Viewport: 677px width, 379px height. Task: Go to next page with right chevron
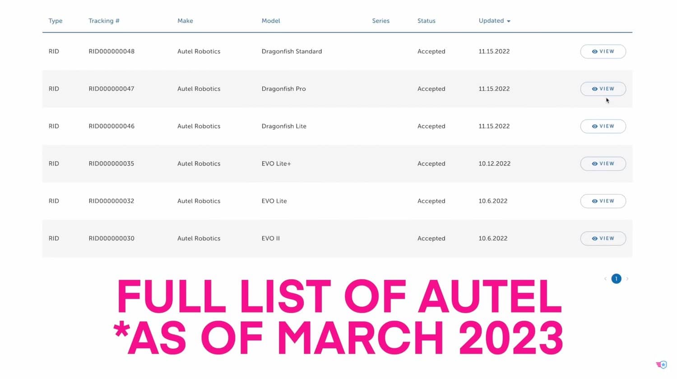627,279
